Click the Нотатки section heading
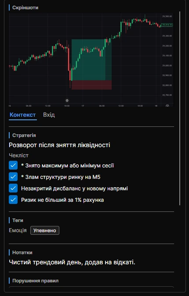 tap(22, 252)
